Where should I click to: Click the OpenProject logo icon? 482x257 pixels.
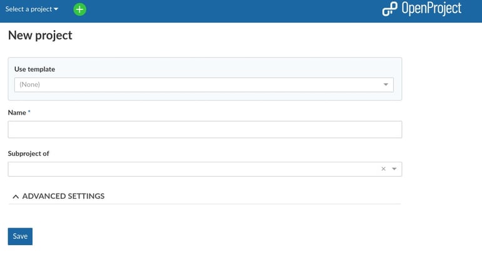pyautogui.click(x=389, y=9)
